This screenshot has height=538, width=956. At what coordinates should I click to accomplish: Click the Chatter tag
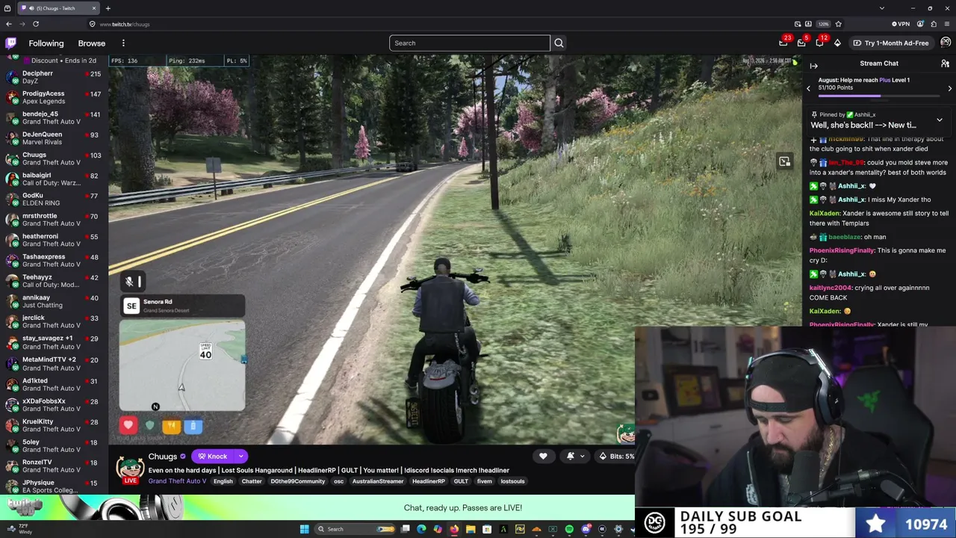pos(252,481)
